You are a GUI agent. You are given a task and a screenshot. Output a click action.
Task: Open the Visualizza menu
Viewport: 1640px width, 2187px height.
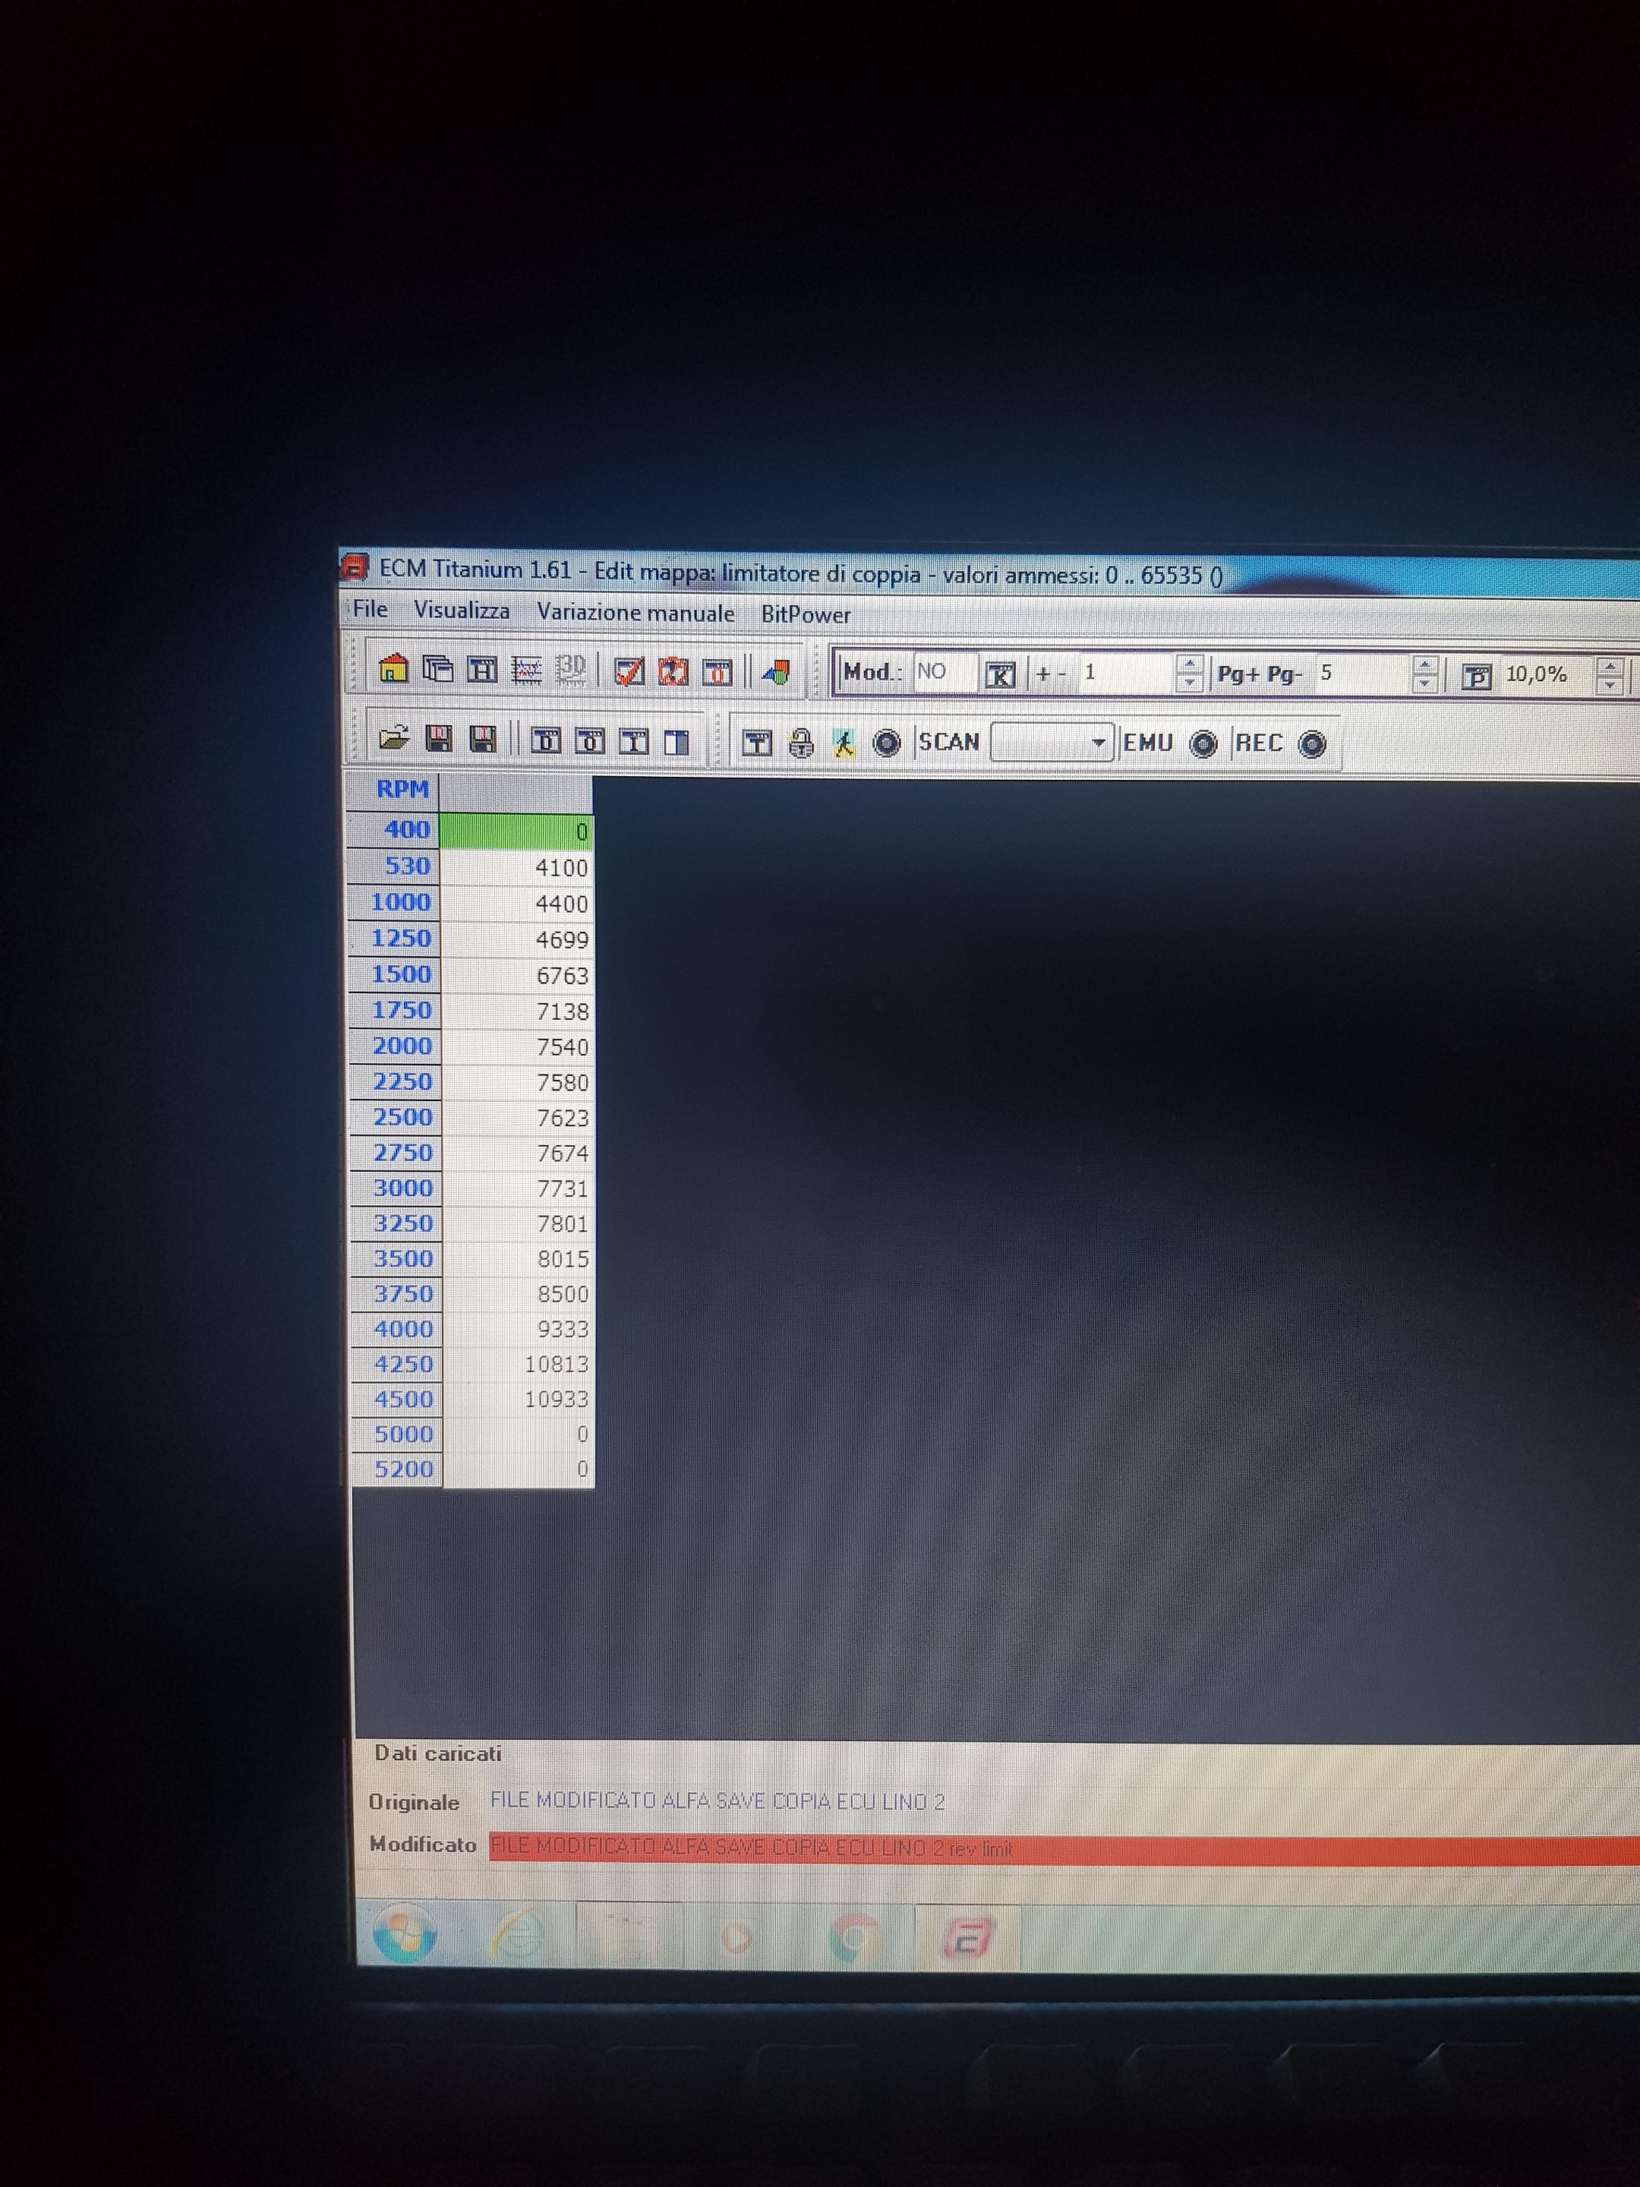pyautogui.click(x=462, y=610)
